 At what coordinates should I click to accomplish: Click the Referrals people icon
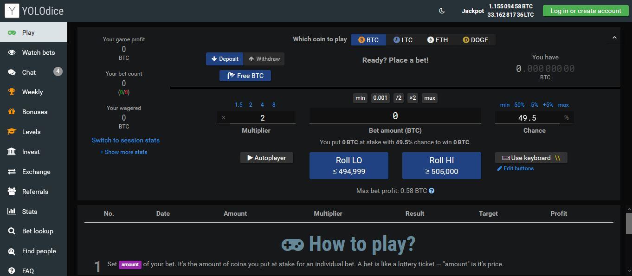coord(12,192)
